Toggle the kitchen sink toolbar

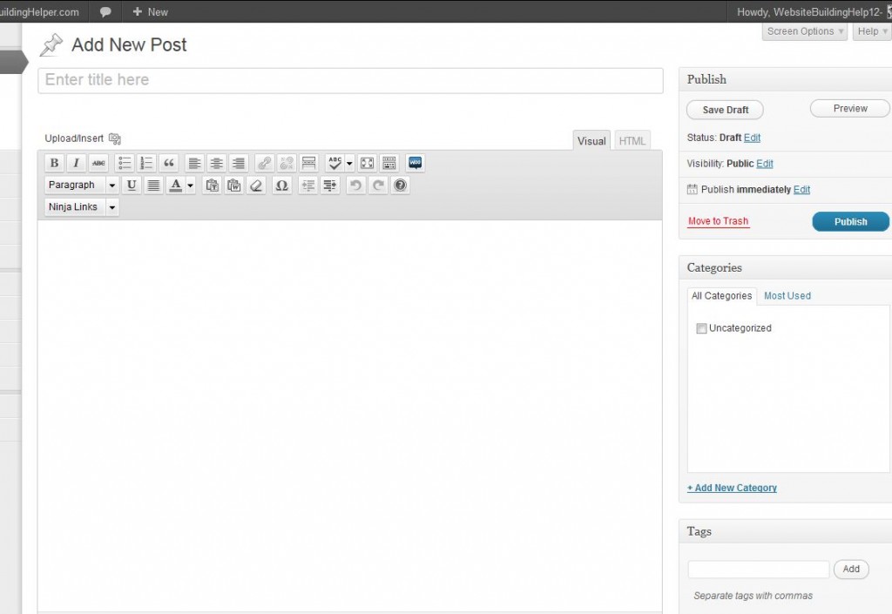(389, 163)
